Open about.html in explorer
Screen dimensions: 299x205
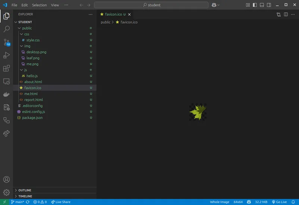[55, 82]
